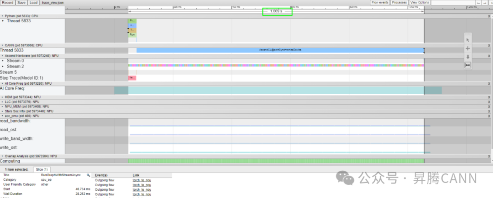This screenshot has width=493, height=198.
Task: Click the Load button
Action: click(x=33, y=3)
